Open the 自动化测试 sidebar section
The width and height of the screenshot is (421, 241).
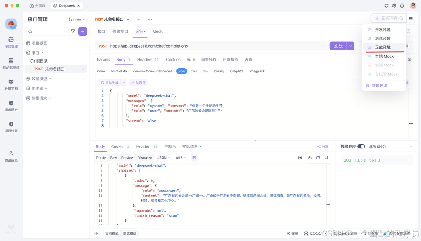[11, 64]
